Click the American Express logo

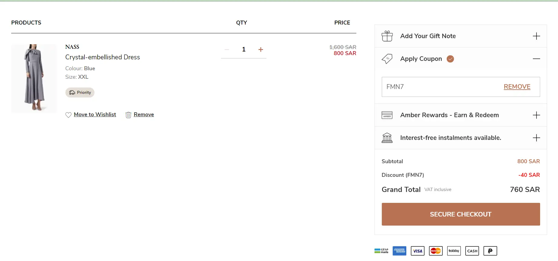click(x=399, y=251)
